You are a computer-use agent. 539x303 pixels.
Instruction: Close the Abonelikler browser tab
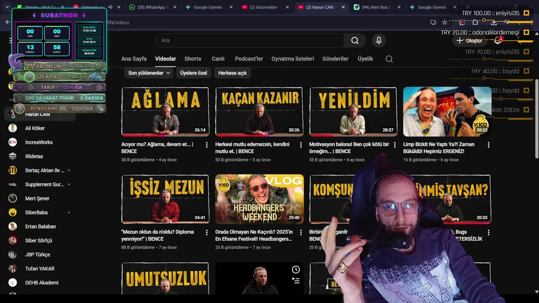287,7
